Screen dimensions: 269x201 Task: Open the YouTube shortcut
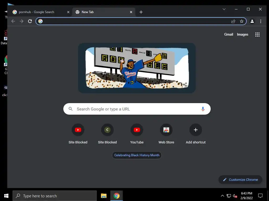click(x=137, y=134)
